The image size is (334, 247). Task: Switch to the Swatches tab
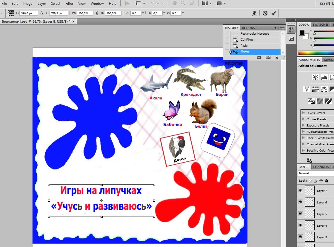pos(321,24)
